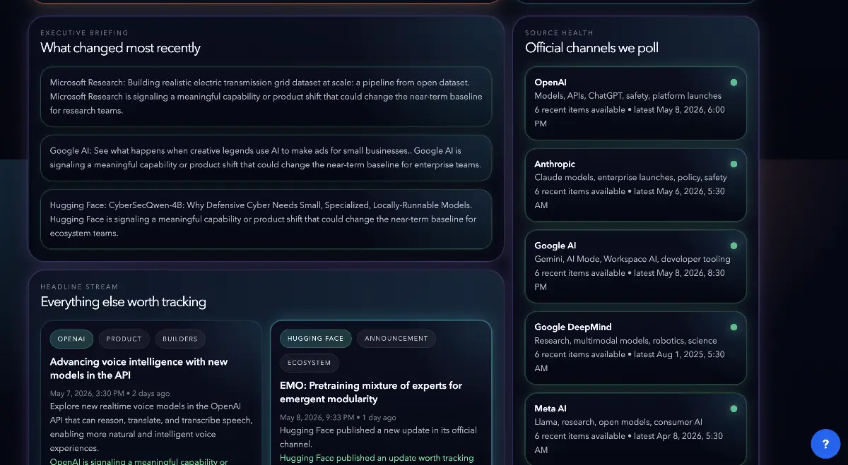Click green 'OpenAI is signaling a meaningful capability' text
This screenshot has height=465, width=848.
pyautogui.click(x=139, y=461)
